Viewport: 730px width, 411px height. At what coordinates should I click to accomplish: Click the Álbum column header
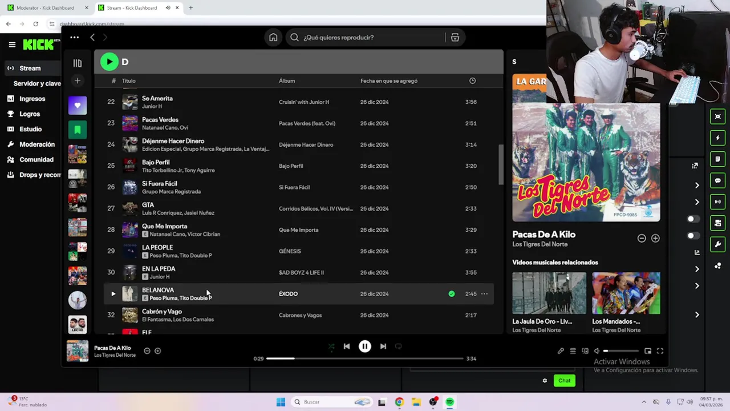287,80
